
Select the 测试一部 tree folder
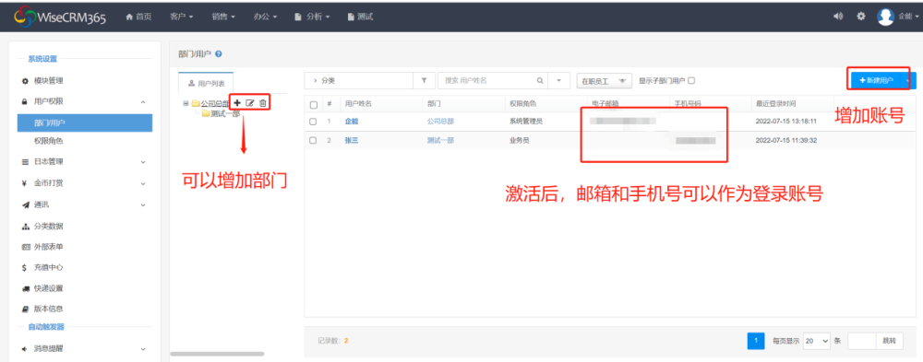(x=222, y=113)
